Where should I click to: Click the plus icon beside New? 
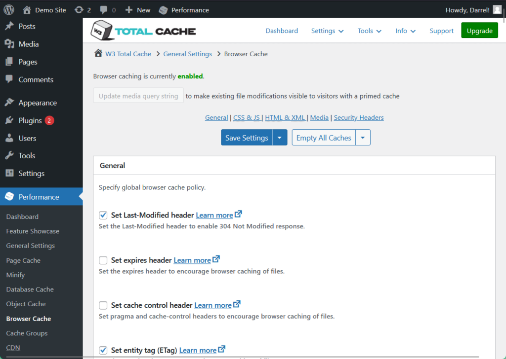[x=129, y=10]
